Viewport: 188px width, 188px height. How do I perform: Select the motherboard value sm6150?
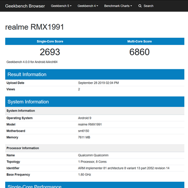pos(84,131)
